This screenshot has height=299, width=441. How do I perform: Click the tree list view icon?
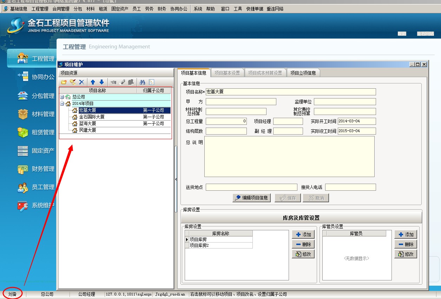click(x=151, y=82)
